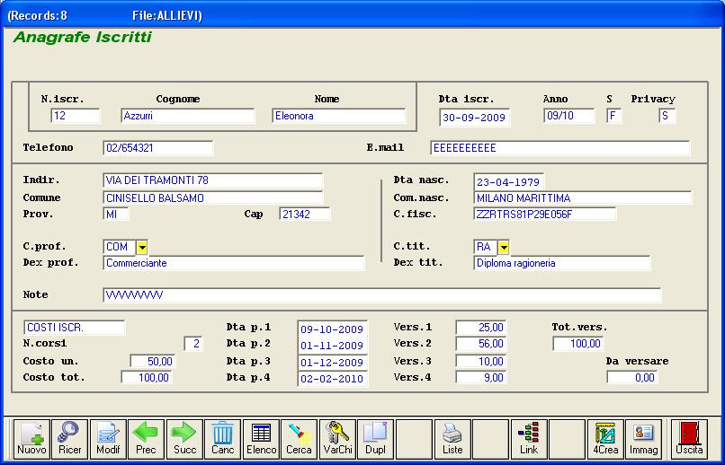The height and width of the screenshot is (465, 725).
Task: Open the Ricer search magnifier tool
Action: pos(70,439)
